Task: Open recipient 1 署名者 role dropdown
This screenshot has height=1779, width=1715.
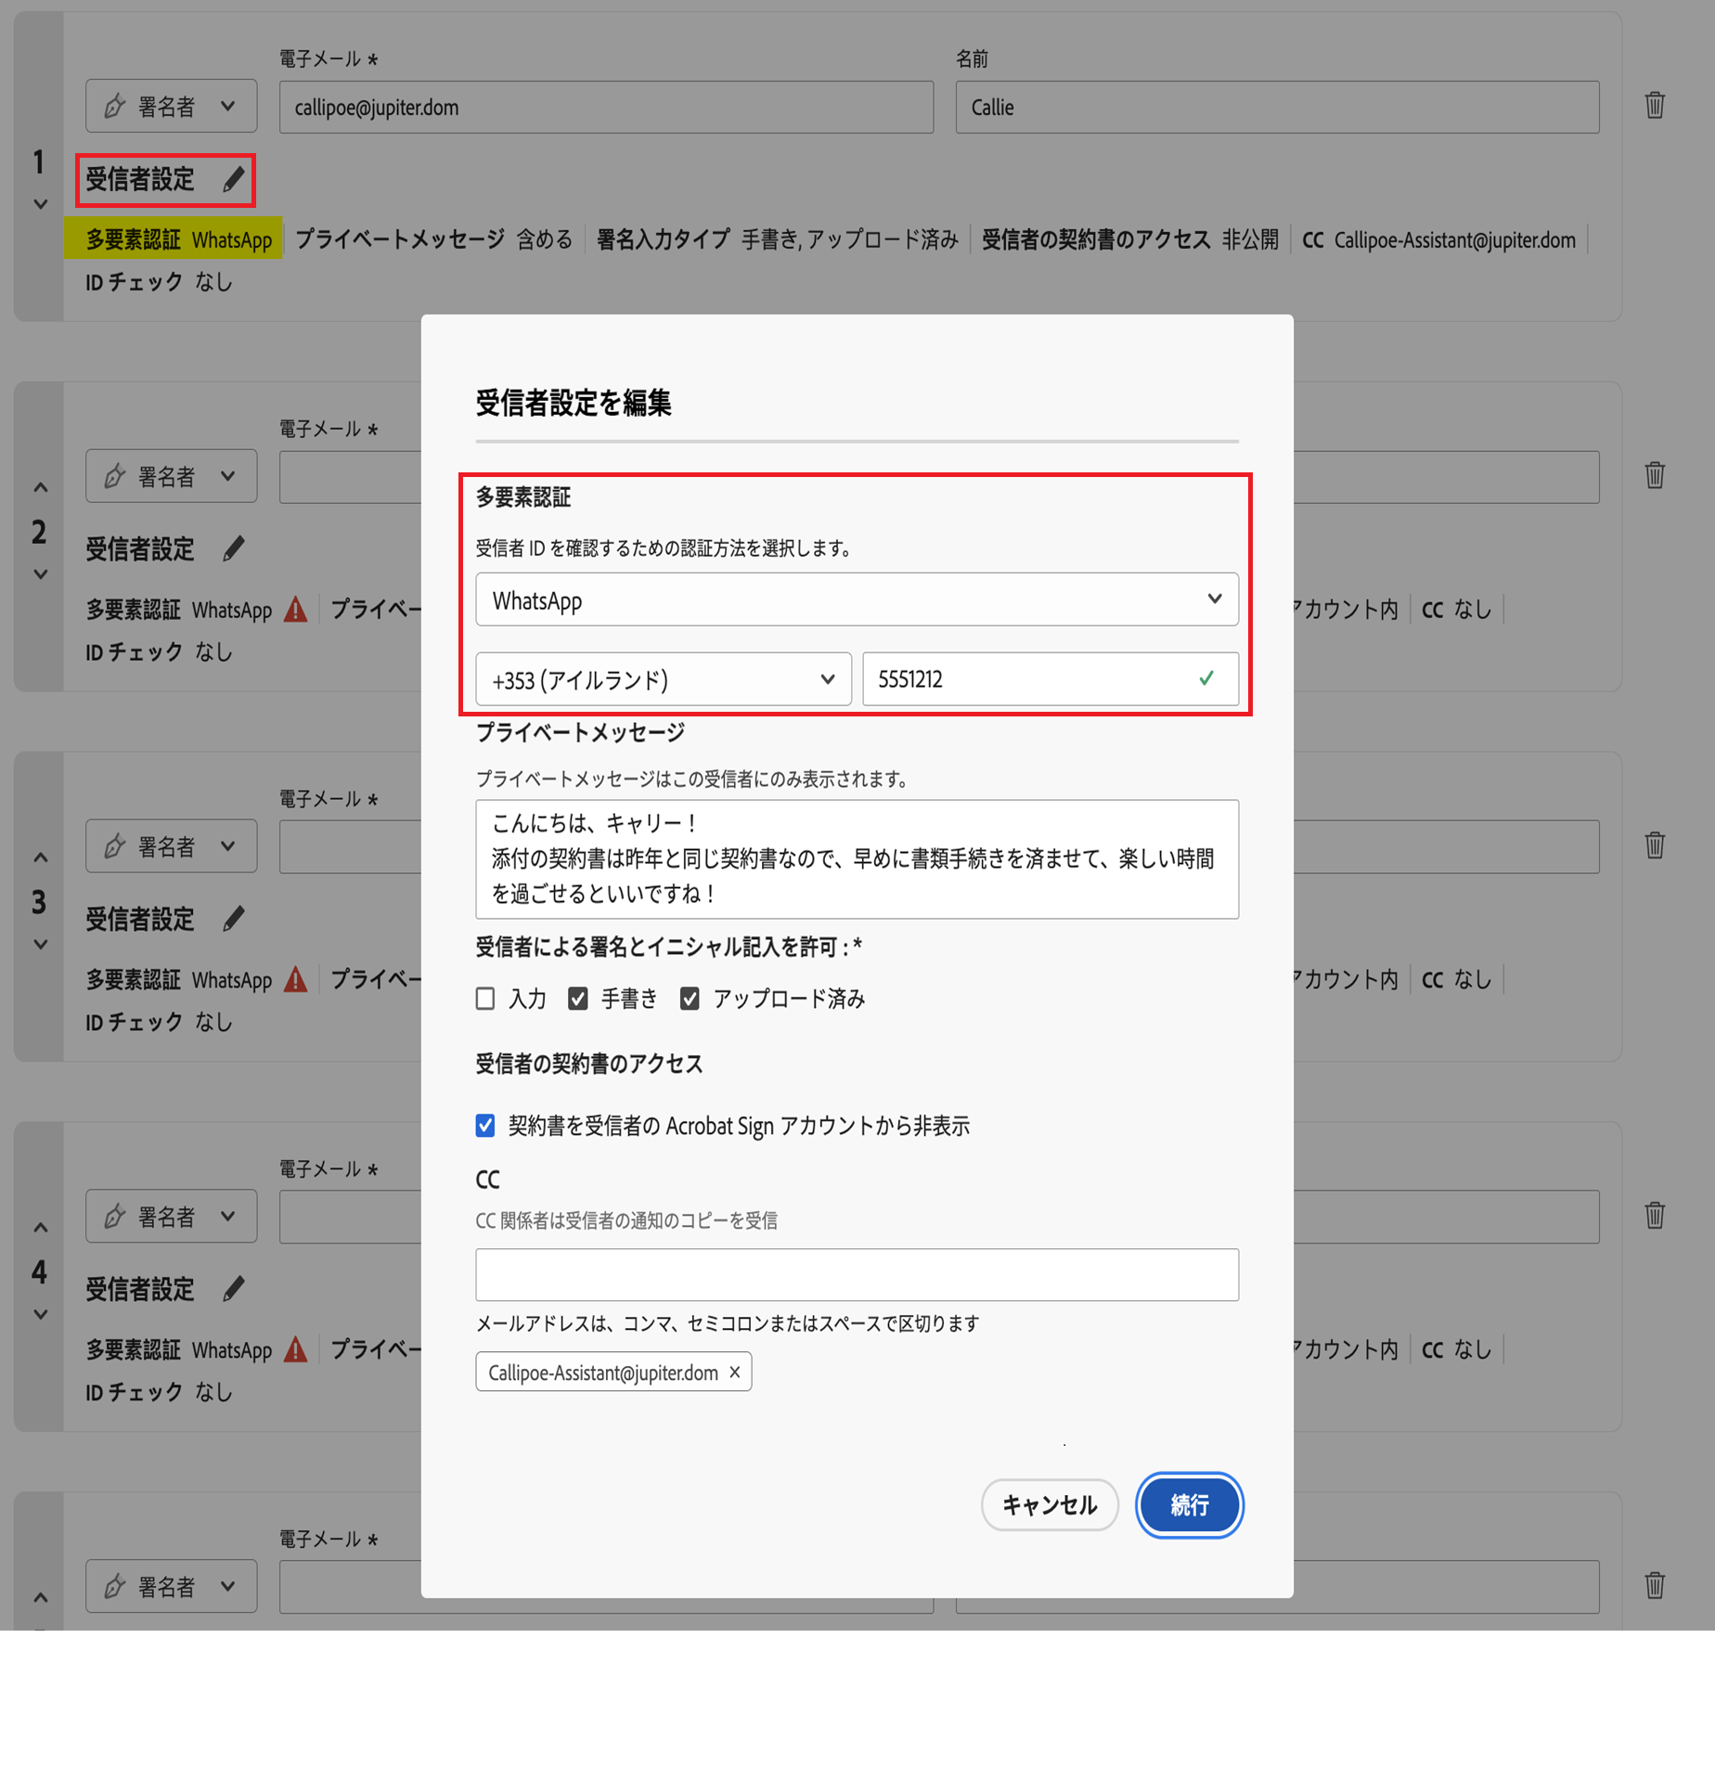Action: (x=172, y=106)
